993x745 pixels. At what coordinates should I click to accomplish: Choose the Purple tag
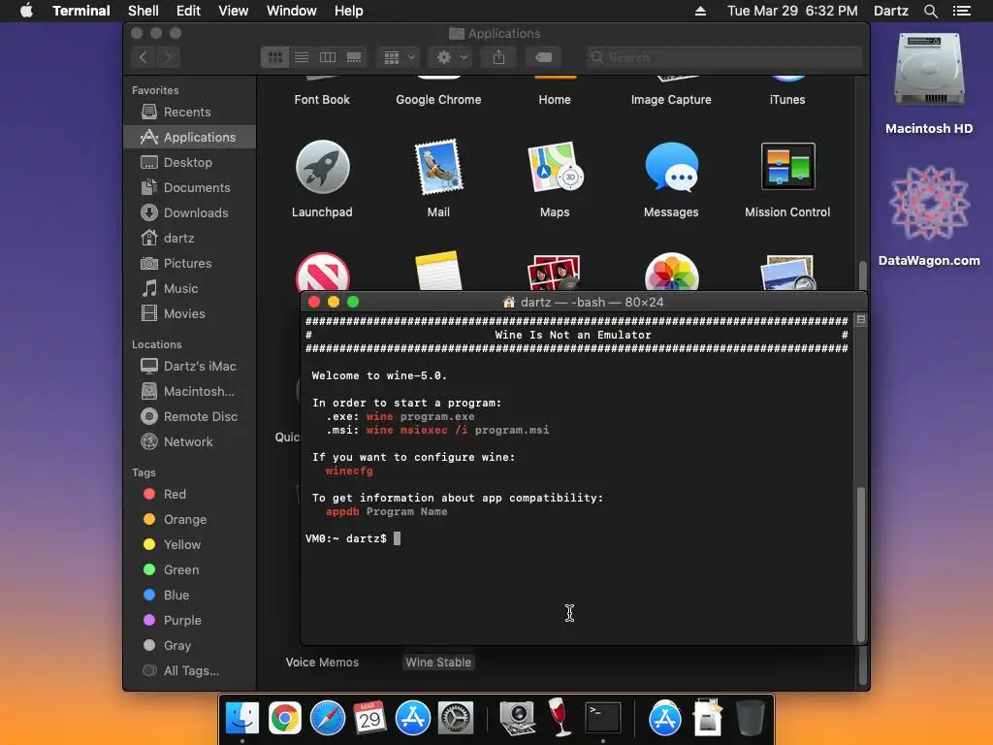[189, 620]
